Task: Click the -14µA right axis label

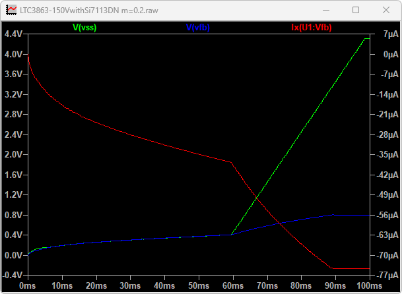Action: tap(387, 94)
